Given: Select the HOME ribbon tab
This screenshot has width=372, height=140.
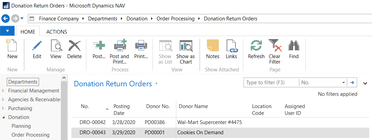Looking at the screenshot, I should click(28, 32).
